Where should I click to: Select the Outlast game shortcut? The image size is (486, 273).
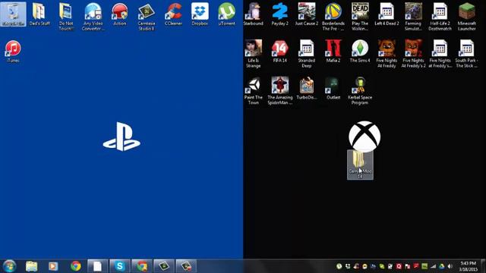(333, 89)
